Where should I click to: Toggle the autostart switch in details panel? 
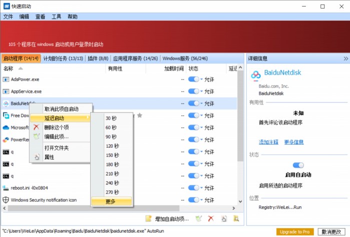click(298, 165)
